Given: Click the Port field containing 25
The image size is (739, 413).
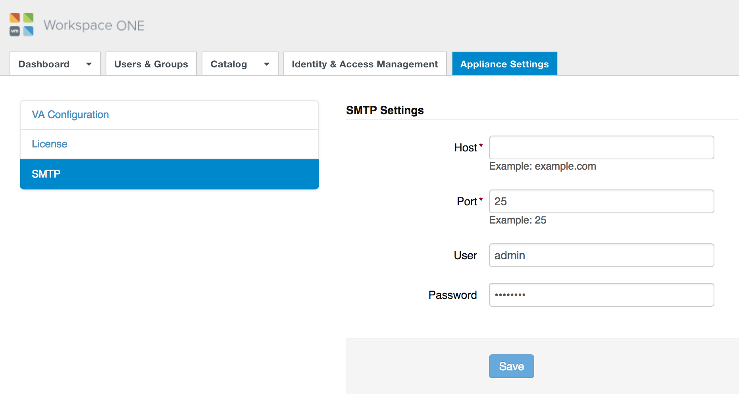Looking at the screenshot, I should pos(601,202).
